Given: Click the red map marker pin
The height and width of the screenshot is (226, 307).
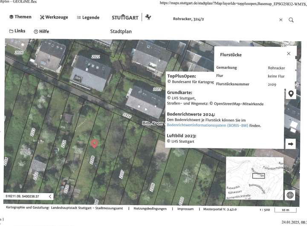Looking at the screenshot, I should tap(94, 144).
